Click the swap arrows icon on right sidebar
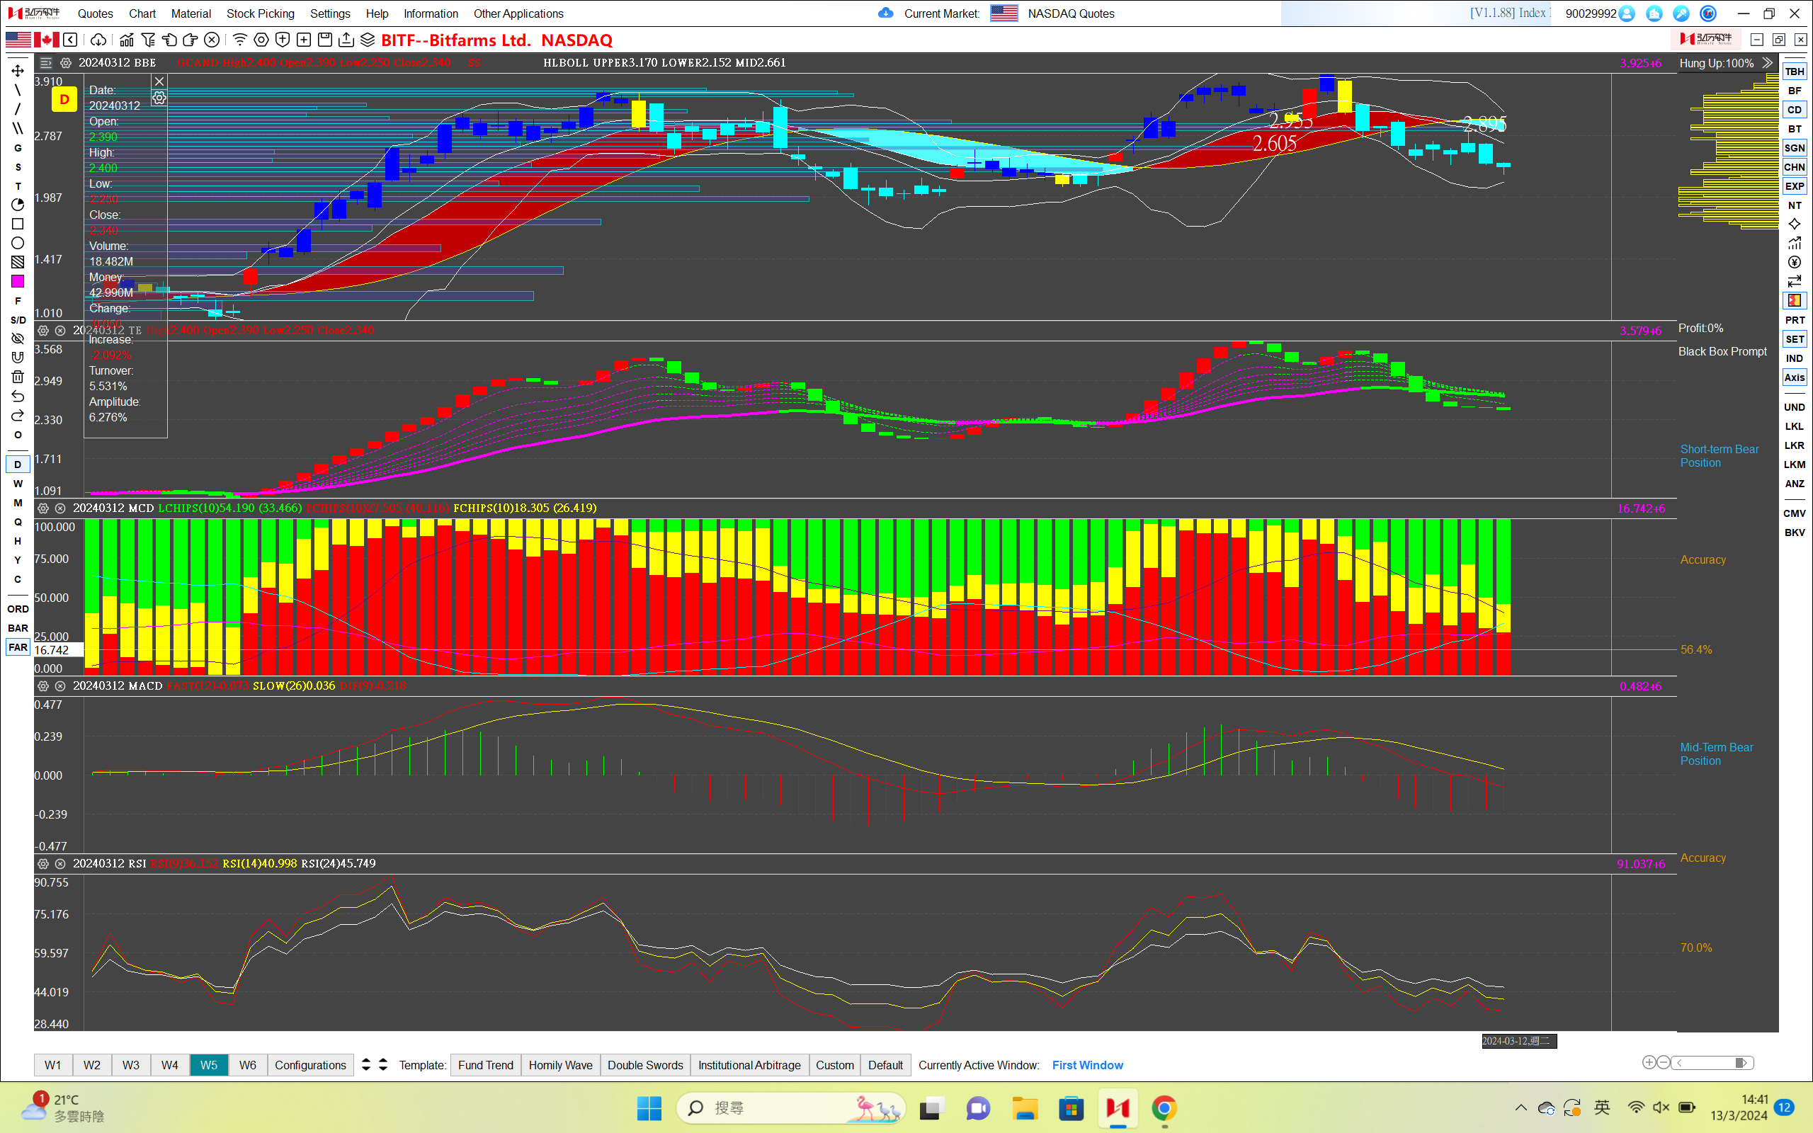 pos(1795,281)
